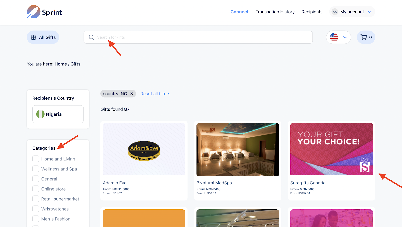Click the magnifier search icon
The image size is (402, 227).
[x=91, y=37]
